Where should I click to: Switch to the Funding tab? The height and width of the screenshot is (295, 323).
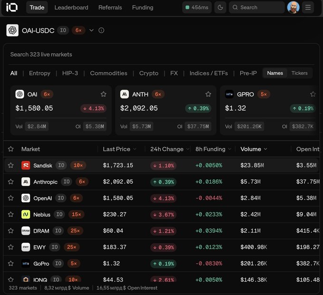[142, 8]
